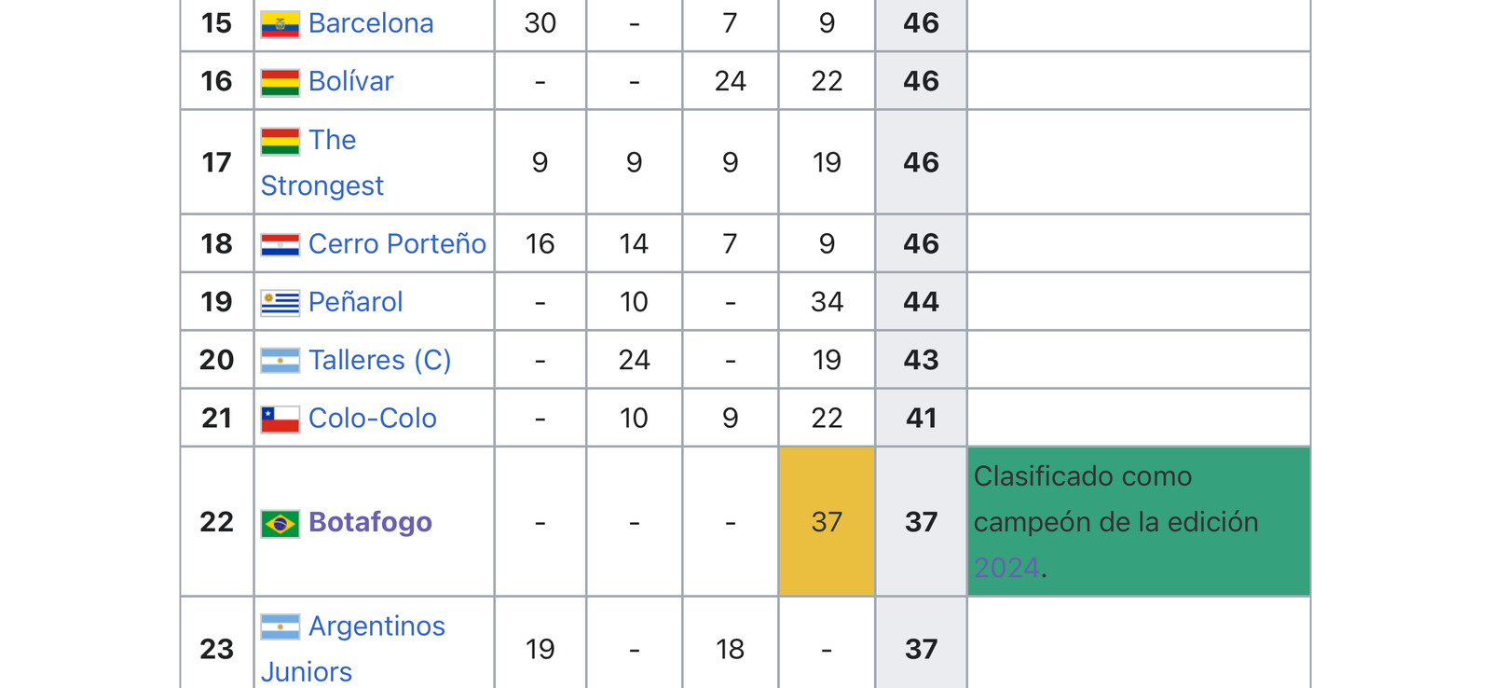Follow the Colo-Colo link
1491x688 pixels.
(x=372, y=418)
